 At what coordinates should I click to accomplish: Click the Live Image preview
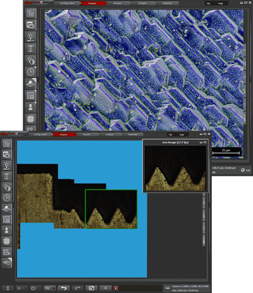175,168
